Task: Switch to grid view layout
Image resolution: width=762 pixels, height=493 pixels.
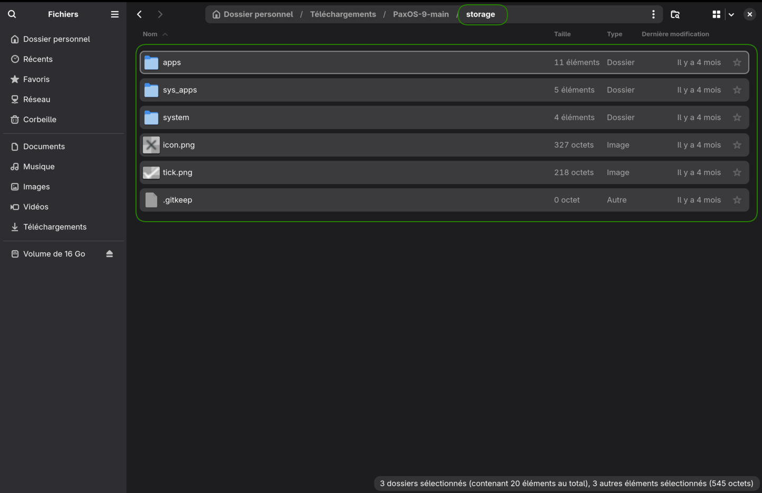Action: 716,14
